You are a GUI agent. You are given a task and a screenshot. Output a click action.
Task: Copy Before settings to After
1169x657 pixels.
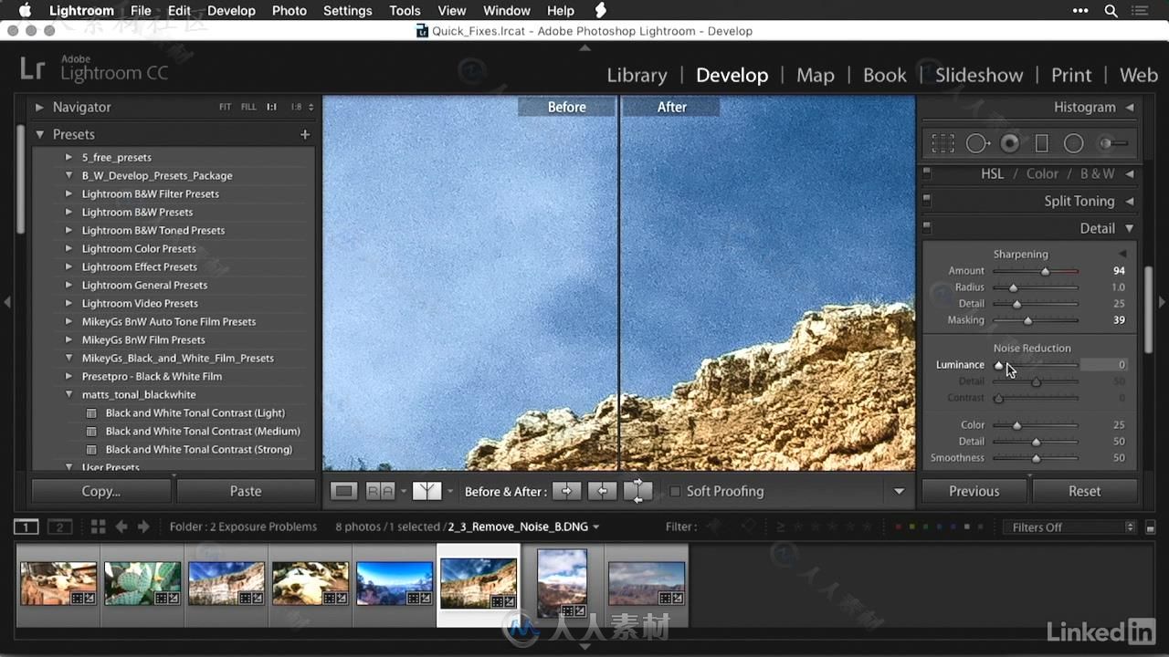coord(566,491)
